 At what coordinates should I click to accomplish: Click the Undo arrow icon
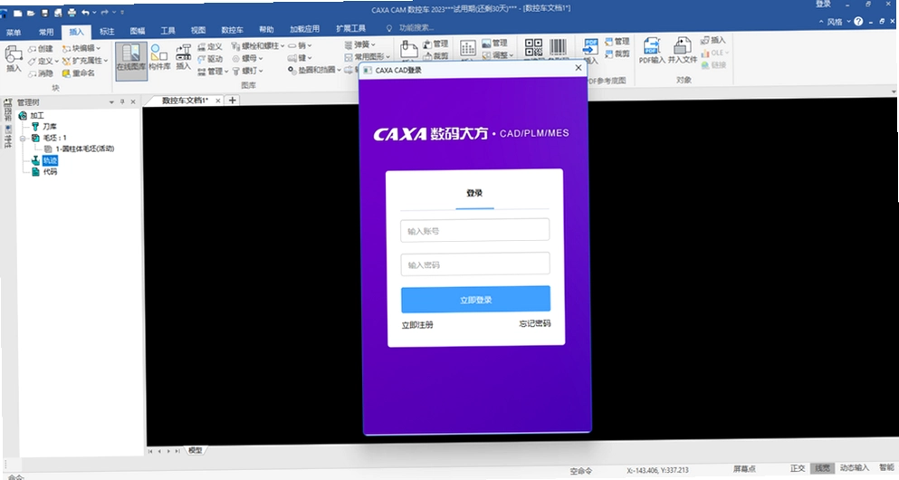coord(85,12)
